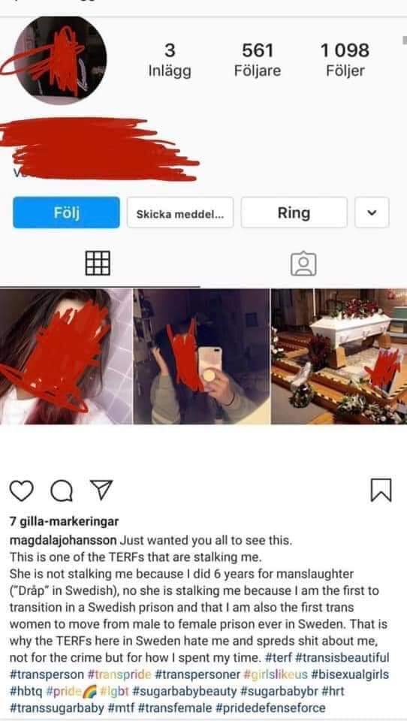
Task: Follow the account with Följ button
Action: pyautogui.click(x=66, y=213)
